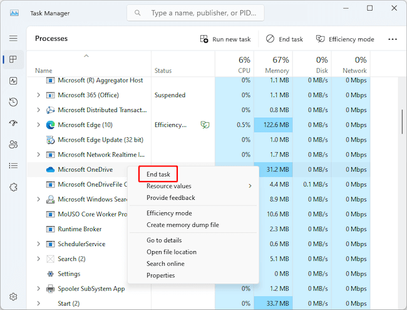This screenshot has width=407, height=310.
Task: Open Properties from the context menu
Action: [193, 275]
